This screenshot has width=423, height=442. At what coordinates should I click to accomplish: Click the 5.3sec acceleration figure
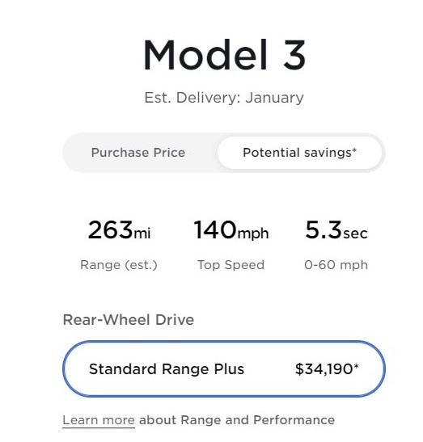tap(336, 230)
